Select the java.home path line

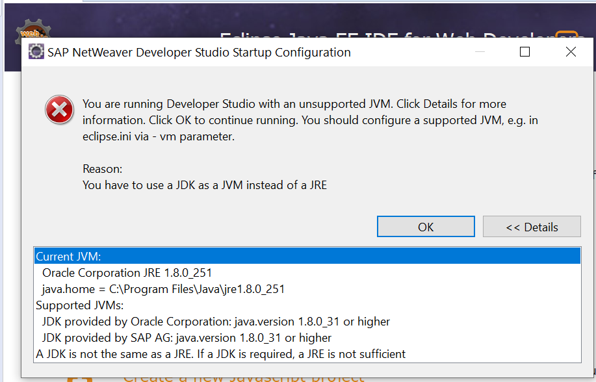coord(307,289)
